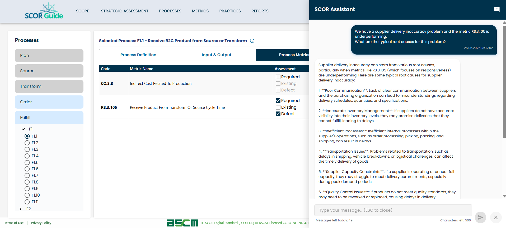The width and height of the screenshot is (506, 228).
Task: Open the Privacy Policy link
Action: [x=41, y=223]
